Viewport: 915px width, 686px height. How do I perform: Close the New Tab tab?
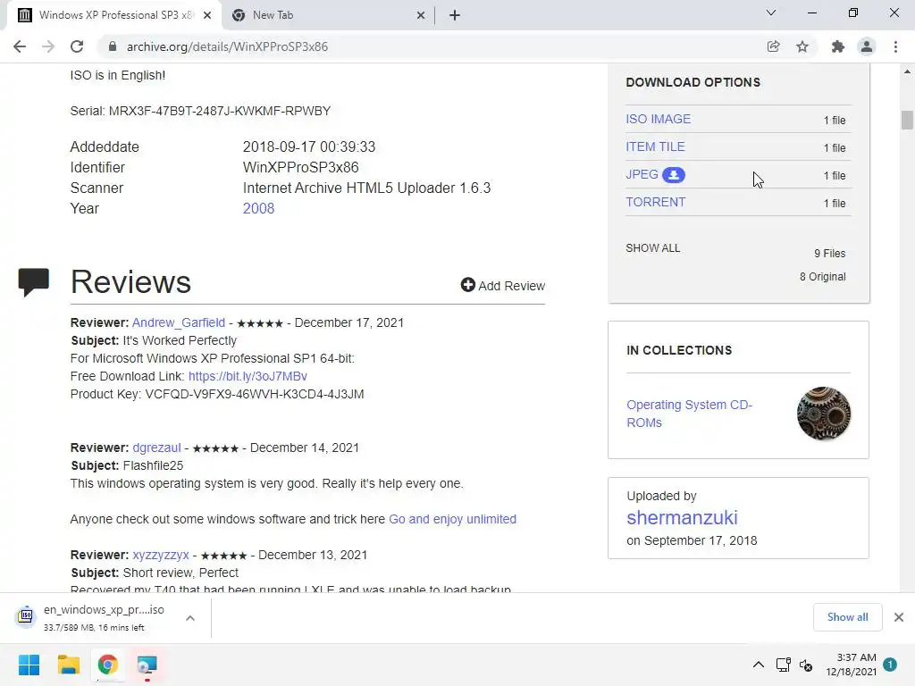pos(421,16)
